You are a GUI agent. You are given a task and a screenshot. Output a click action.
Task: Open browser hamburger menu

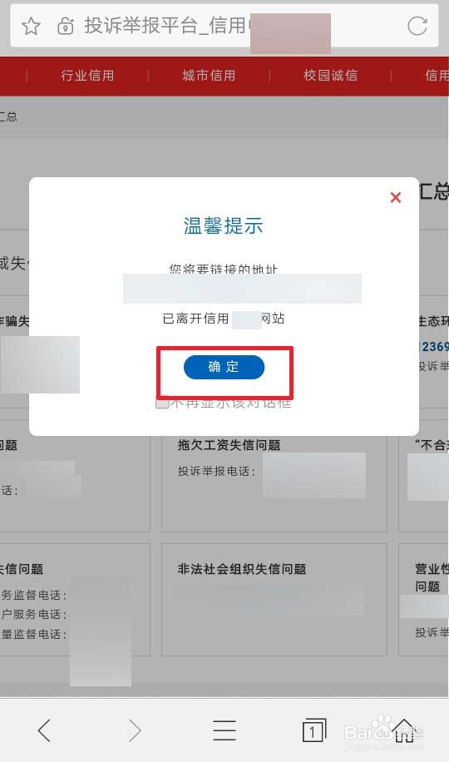coord(224,730)
